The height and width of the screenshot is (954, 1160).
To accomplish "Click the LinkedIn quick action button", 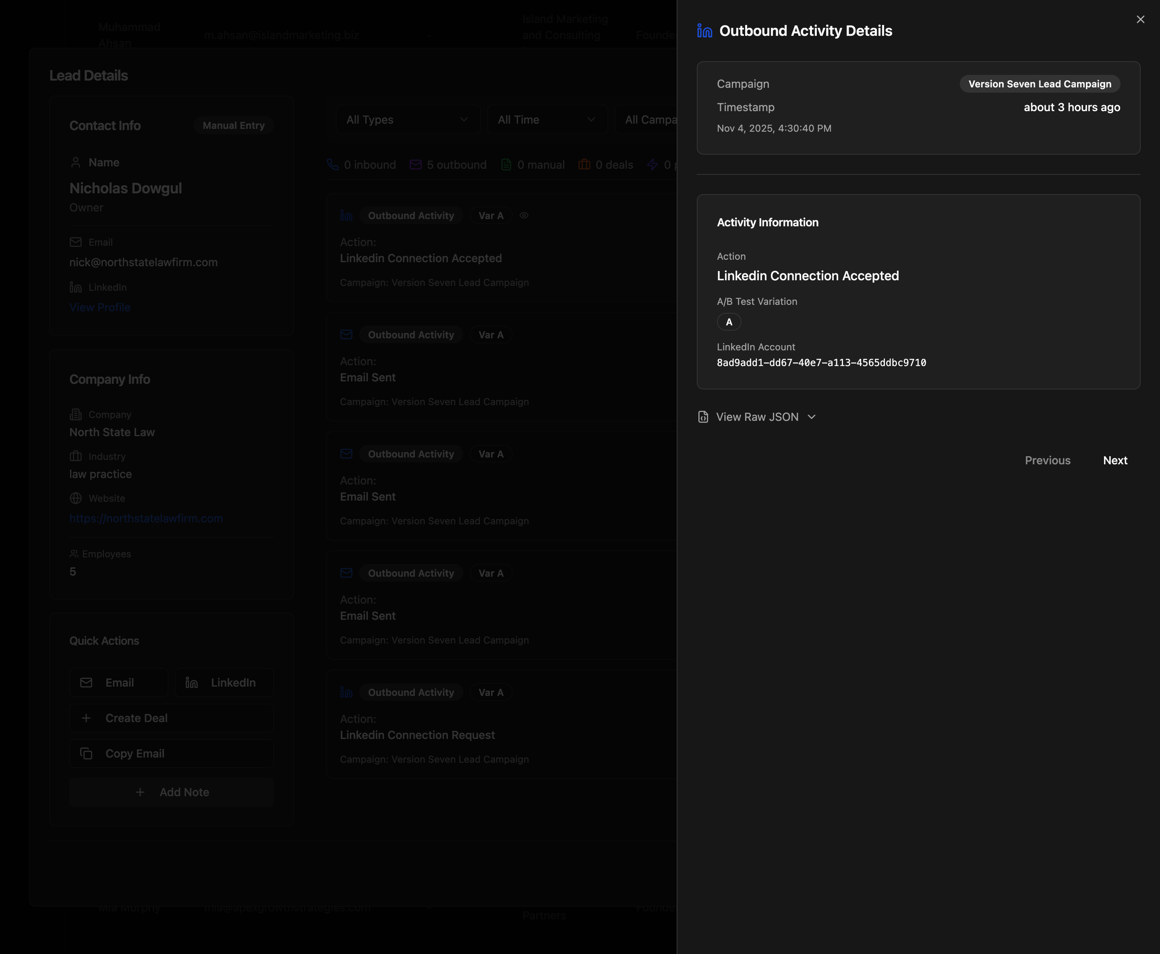I will pos(224,683).
